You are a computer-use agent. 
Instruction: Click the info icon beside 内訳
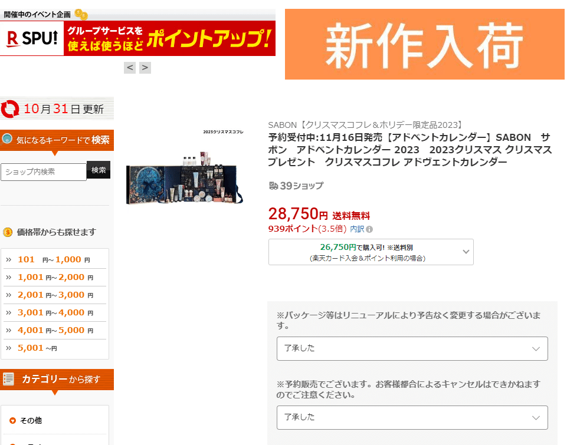(369, 229)
